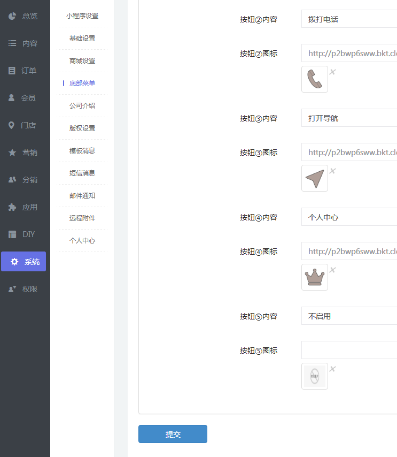Click the puzzle piece icon beside 应用
This screenshot has width=397, height=457.
point(12,207)
